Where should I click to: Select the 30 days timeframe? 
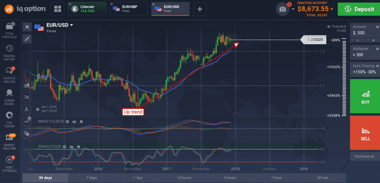click(45, 178)
